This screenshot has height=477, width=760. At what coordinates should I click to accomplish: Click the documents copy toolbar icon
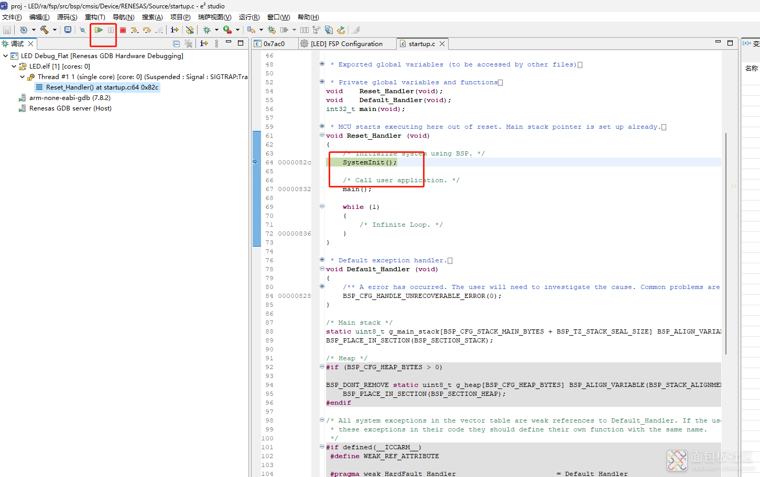pos(329,30)
